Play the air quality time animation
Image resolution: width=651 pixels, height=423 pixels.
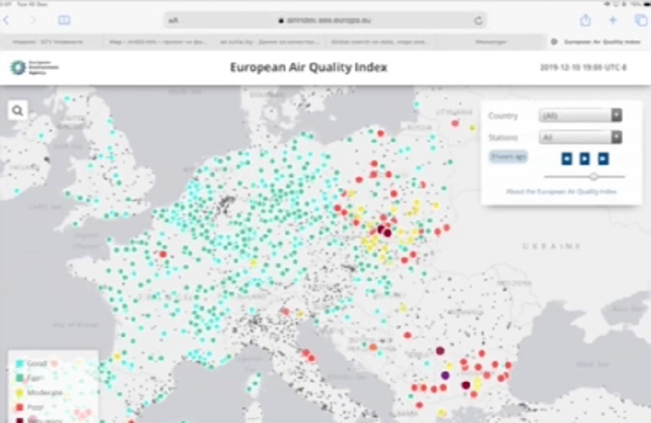[x=585, y=158]
